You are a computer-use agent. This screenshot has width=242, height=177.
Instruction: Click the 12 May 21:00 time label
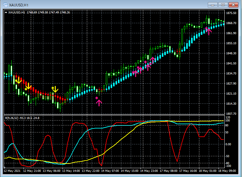[x=32, y=171]
